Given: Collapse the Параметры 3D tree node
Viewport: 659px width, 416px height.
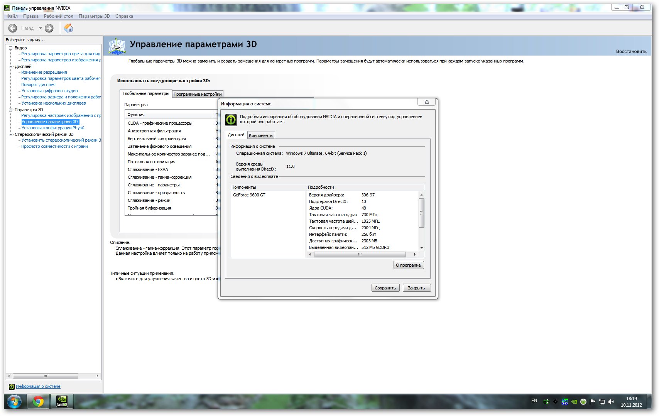Looking at the screenshot, I should pos(11,110).
